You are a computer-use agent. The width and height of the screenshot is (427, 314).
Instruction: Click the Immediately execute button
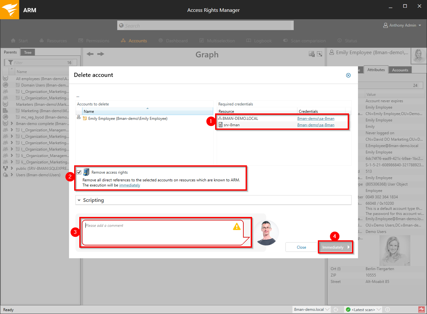335,247
